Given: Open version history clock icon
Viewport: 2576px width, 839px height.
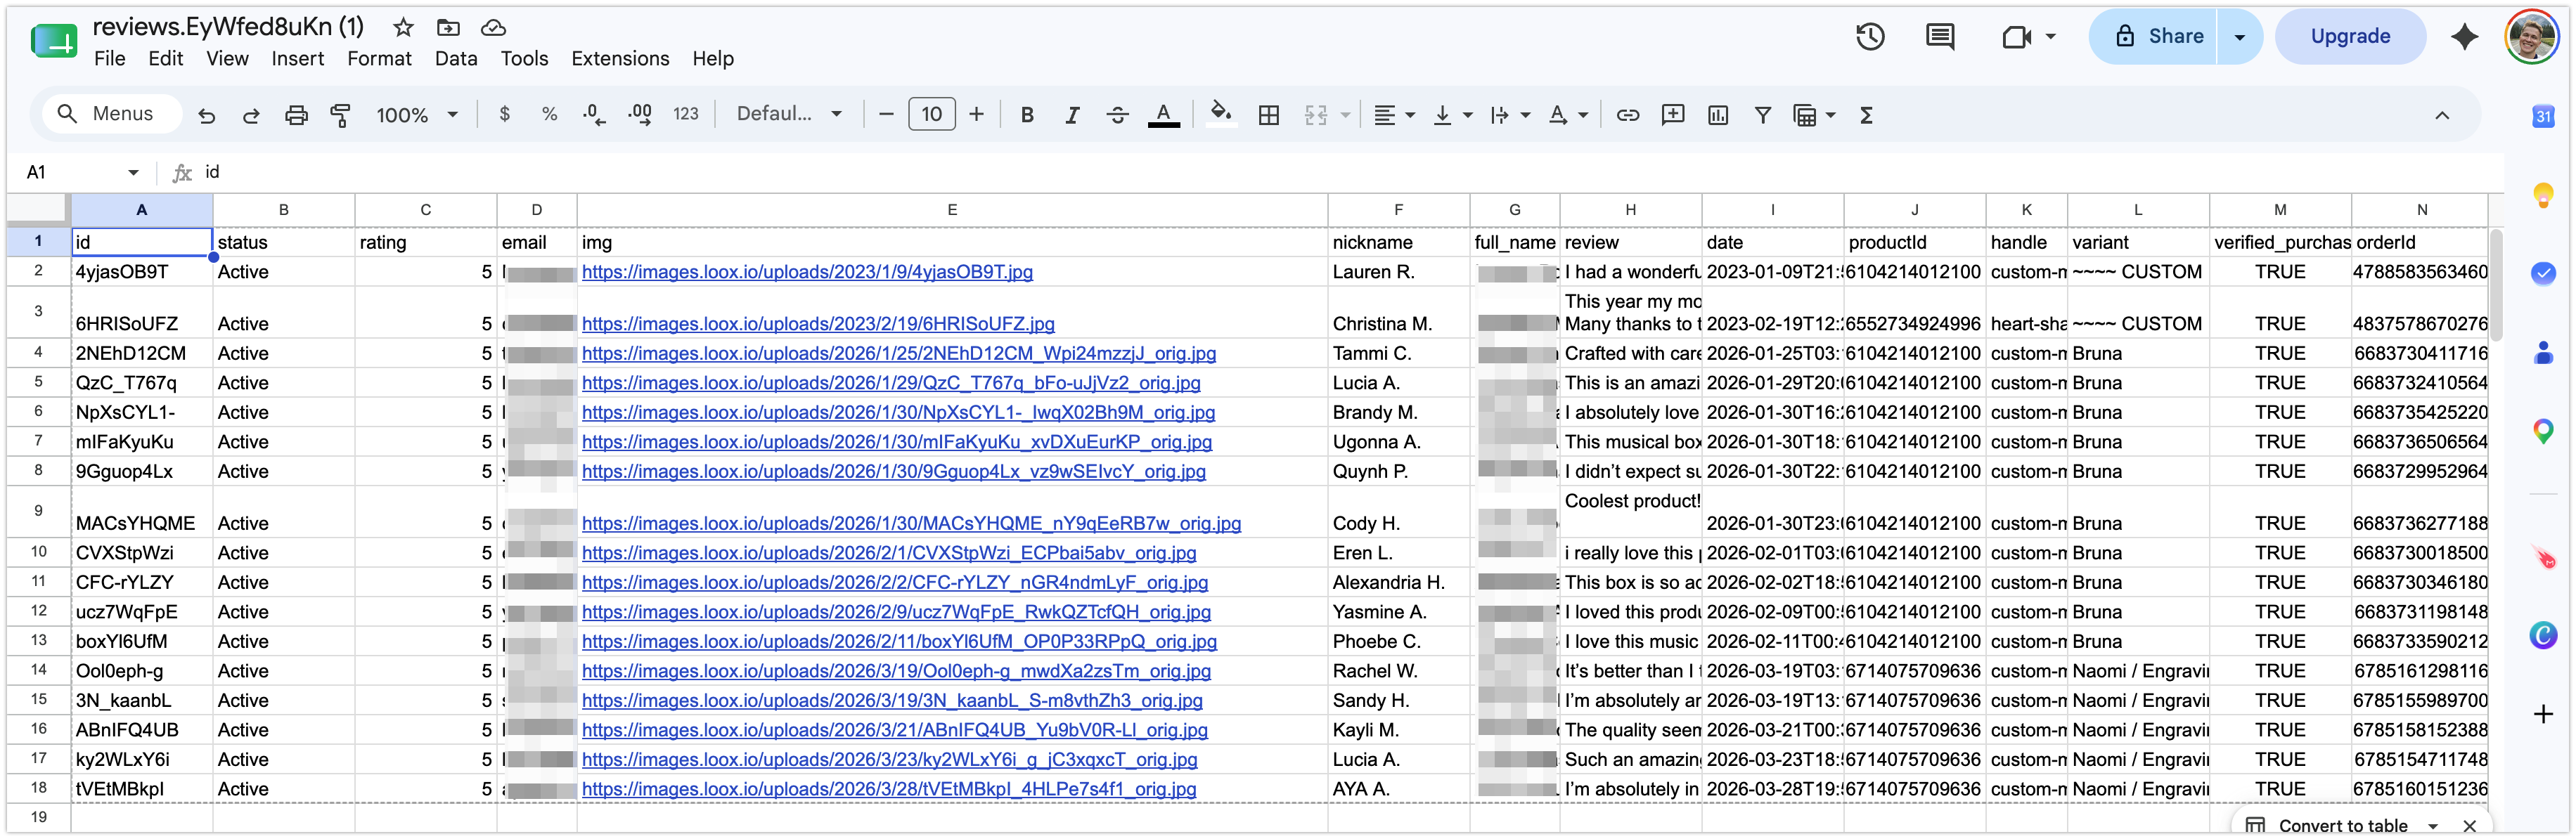Looking at the screenshot, I should 1870,37.
